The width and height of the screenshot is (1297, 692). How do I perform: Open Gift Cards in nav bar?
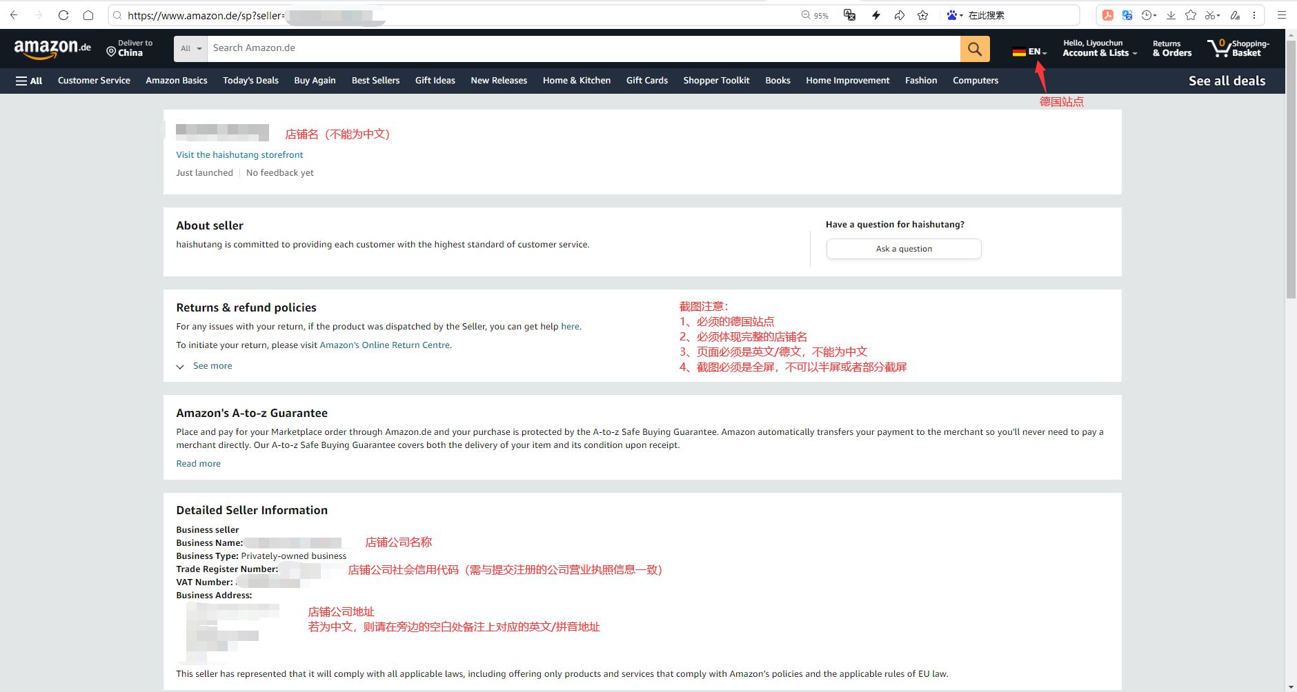point(647,81)
